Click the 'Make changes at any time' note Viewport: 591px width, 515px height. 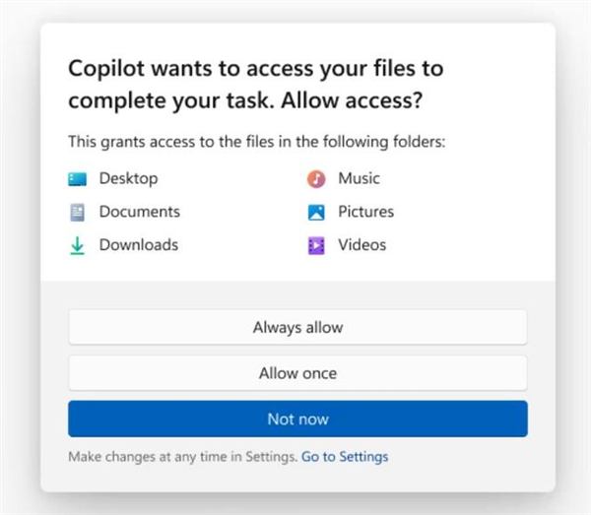[x=182, y=457]
